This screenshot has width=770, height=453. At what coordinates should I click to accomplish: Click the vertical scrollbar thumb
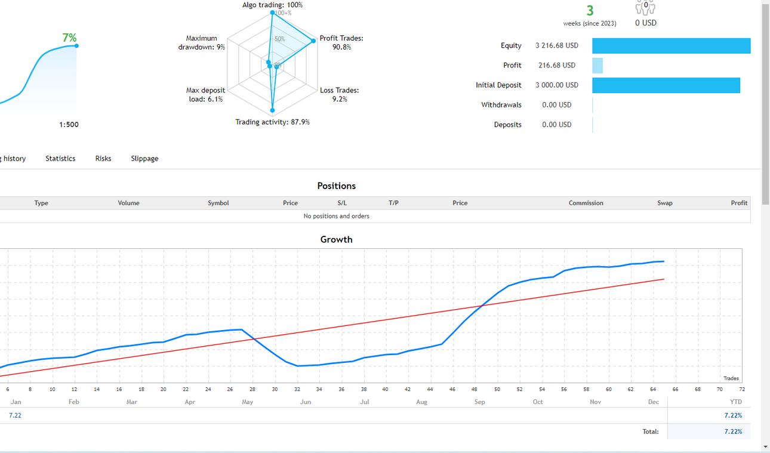765,104
